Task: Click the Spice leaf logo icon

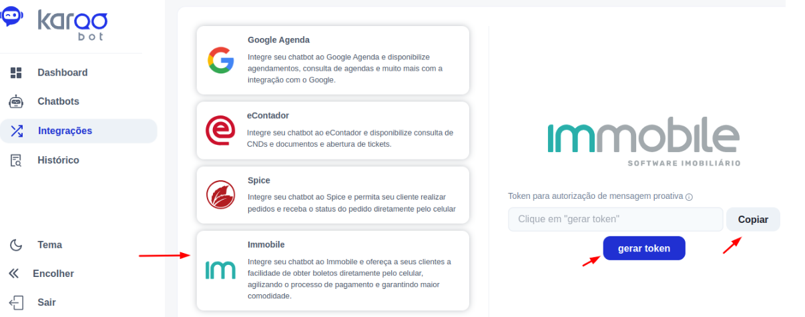Action: 220,195
